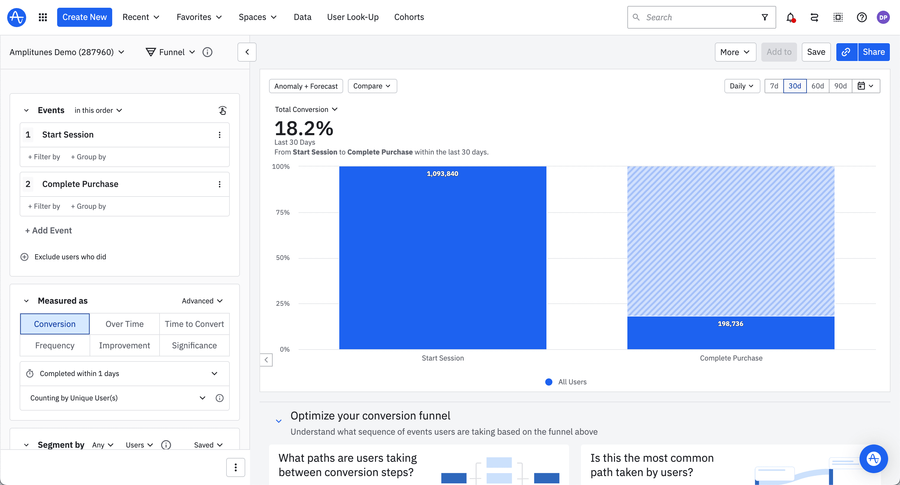Switch measurement to Time to Convert

coord(194,324)
